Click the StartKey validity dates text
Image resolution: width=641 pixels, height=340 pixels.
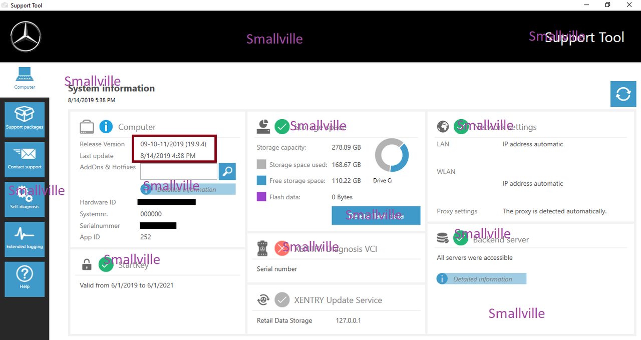pyautogui.click(x=127, y=285)
